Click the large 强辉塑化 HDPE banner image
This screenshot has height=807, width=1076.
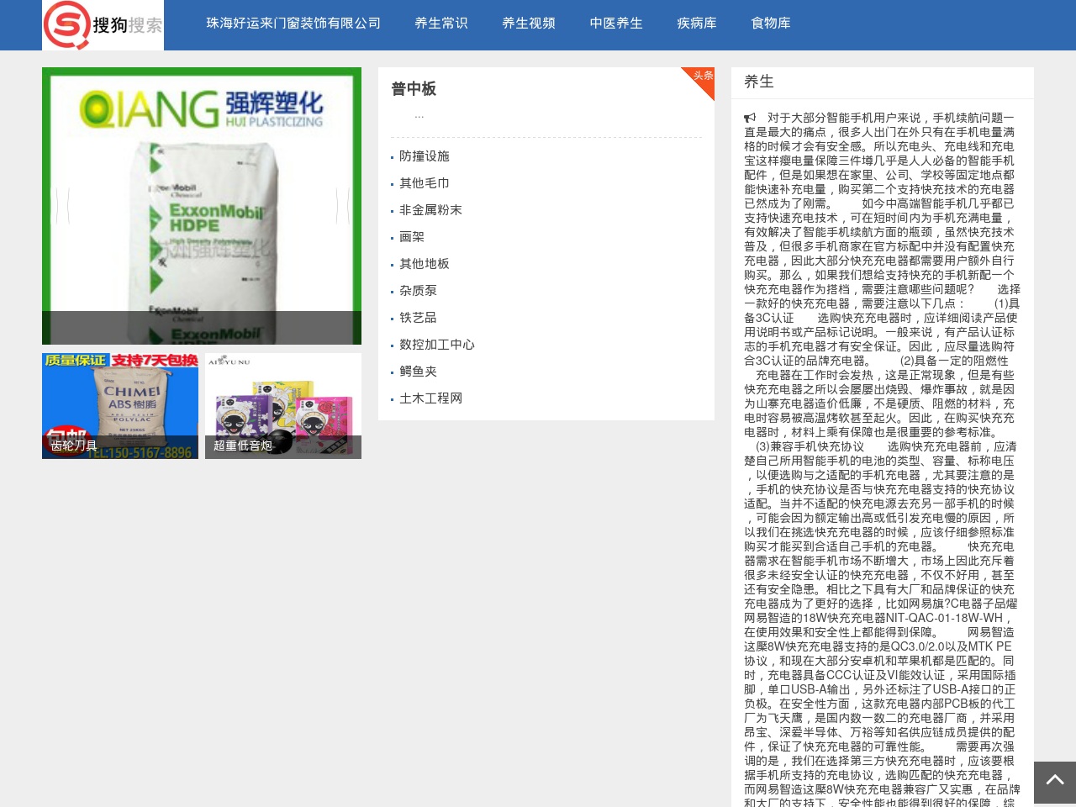(x=202, y=206)
